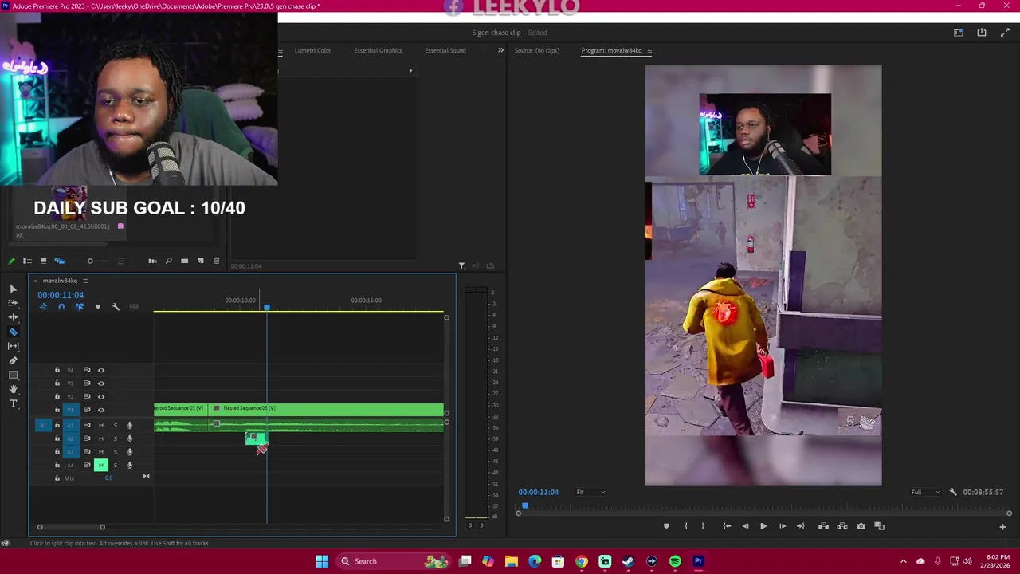Open the Full playback resolution dropdown
1020x574 pixels.
926,492
